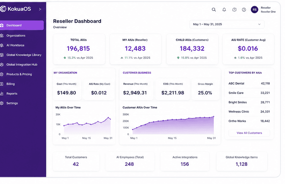Screen dimensions: 285x184
Task: Click the Dashboard home icon in sidebar
Action: pyautogui.click(x=2, y=25)
